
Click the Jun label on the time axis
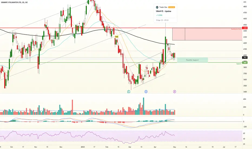[x=200, y=147]
